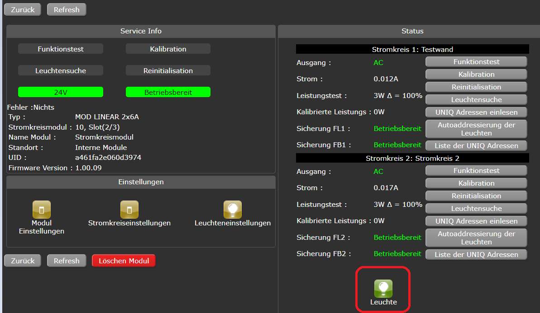Start Funktionstest in Service Info
Viewport: 540px width, 313px height.
coord(61,49)
